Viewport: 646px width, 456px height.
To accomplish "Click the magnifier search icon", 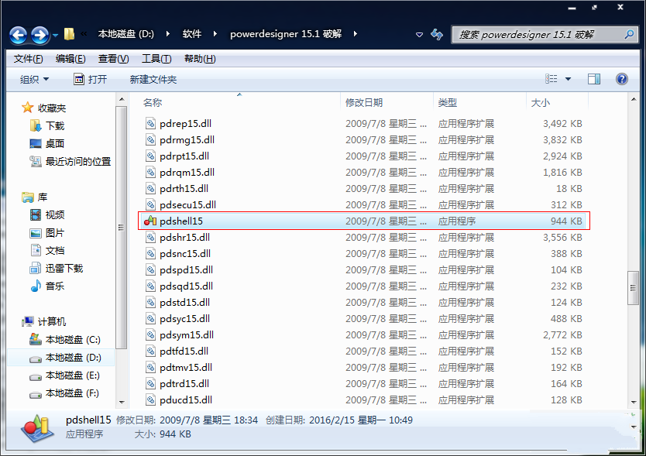I will (629, 35).
